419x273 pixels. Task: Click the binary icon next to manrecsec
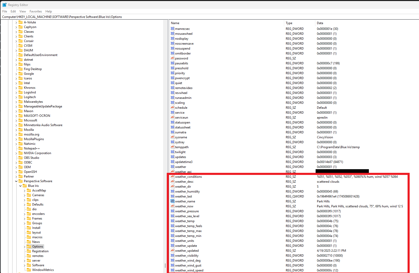pyautogui.click(x=172, y=29)
